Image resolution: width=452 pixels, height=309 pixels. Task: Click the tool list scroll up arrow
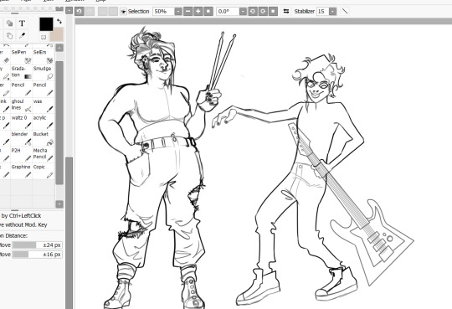click(59, 48)
